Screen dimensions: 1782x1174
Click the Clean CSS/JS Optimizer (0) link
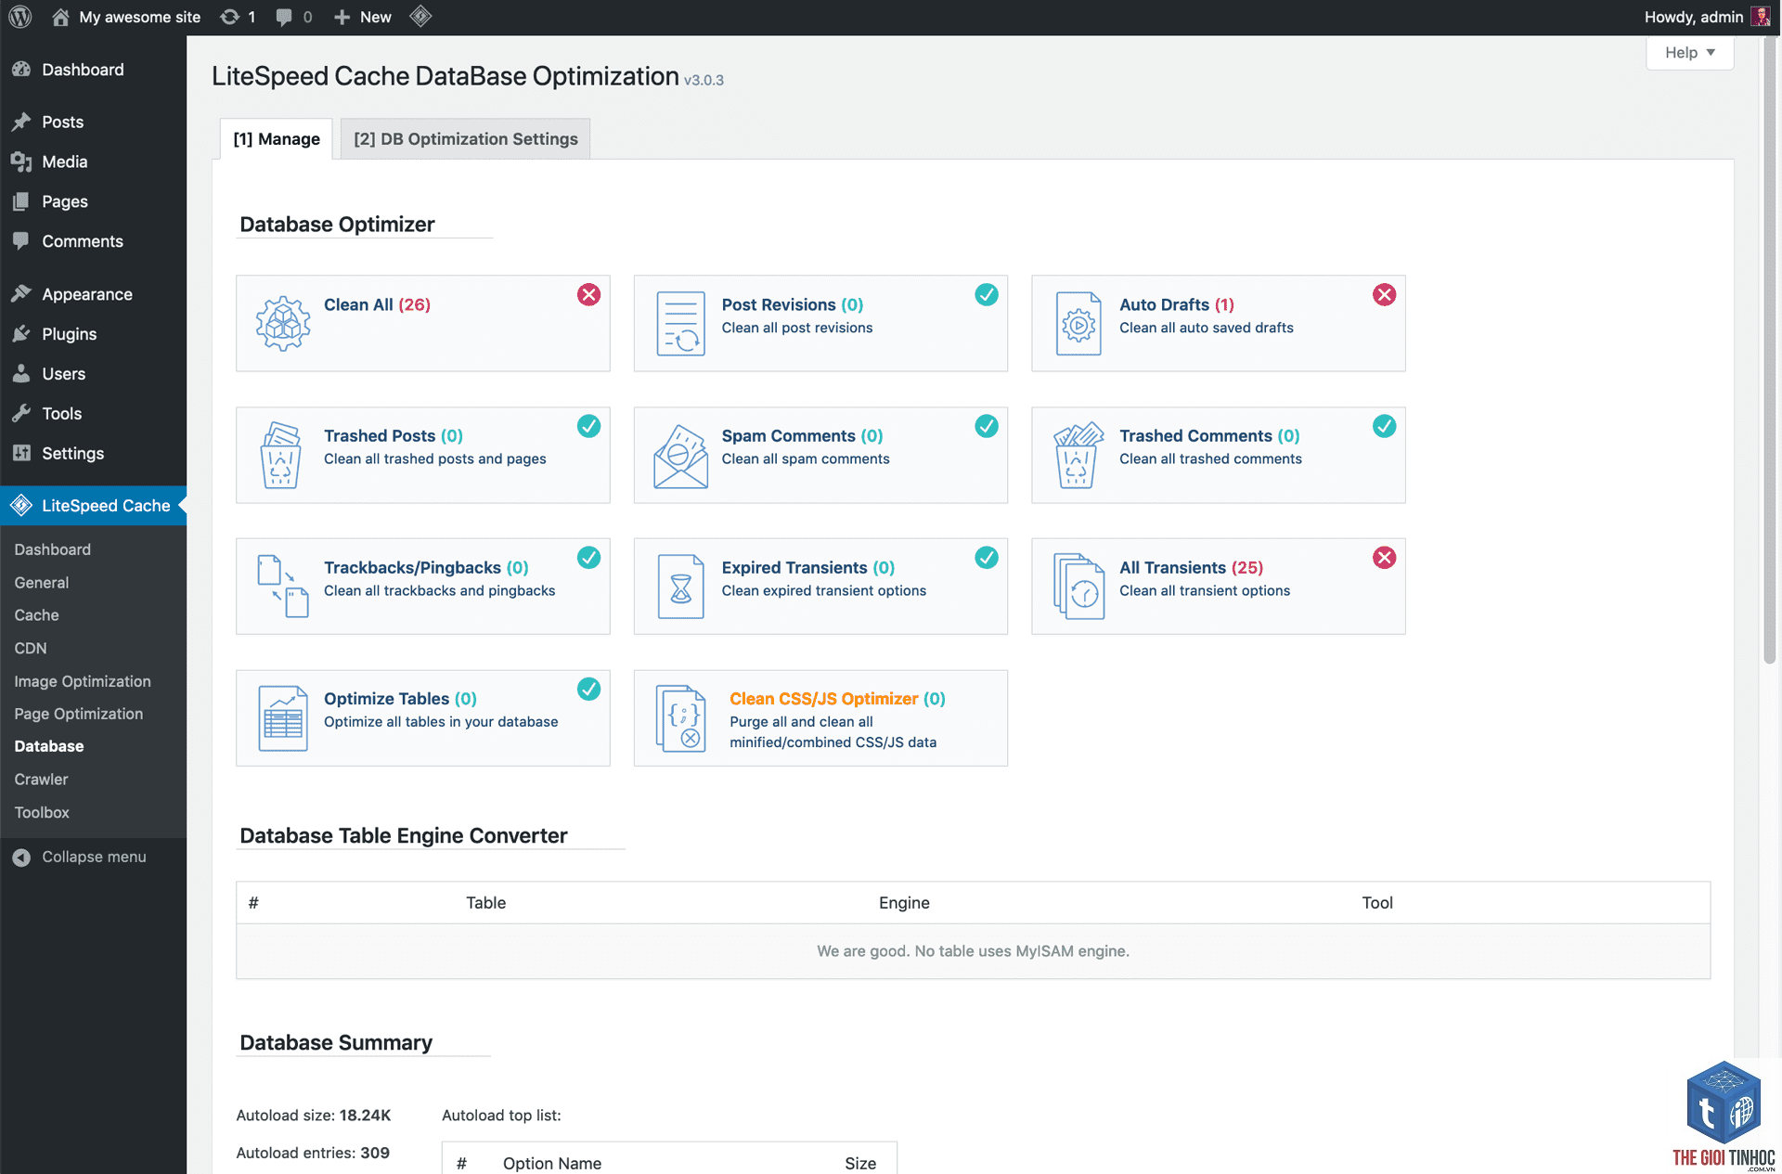(837, 699)
